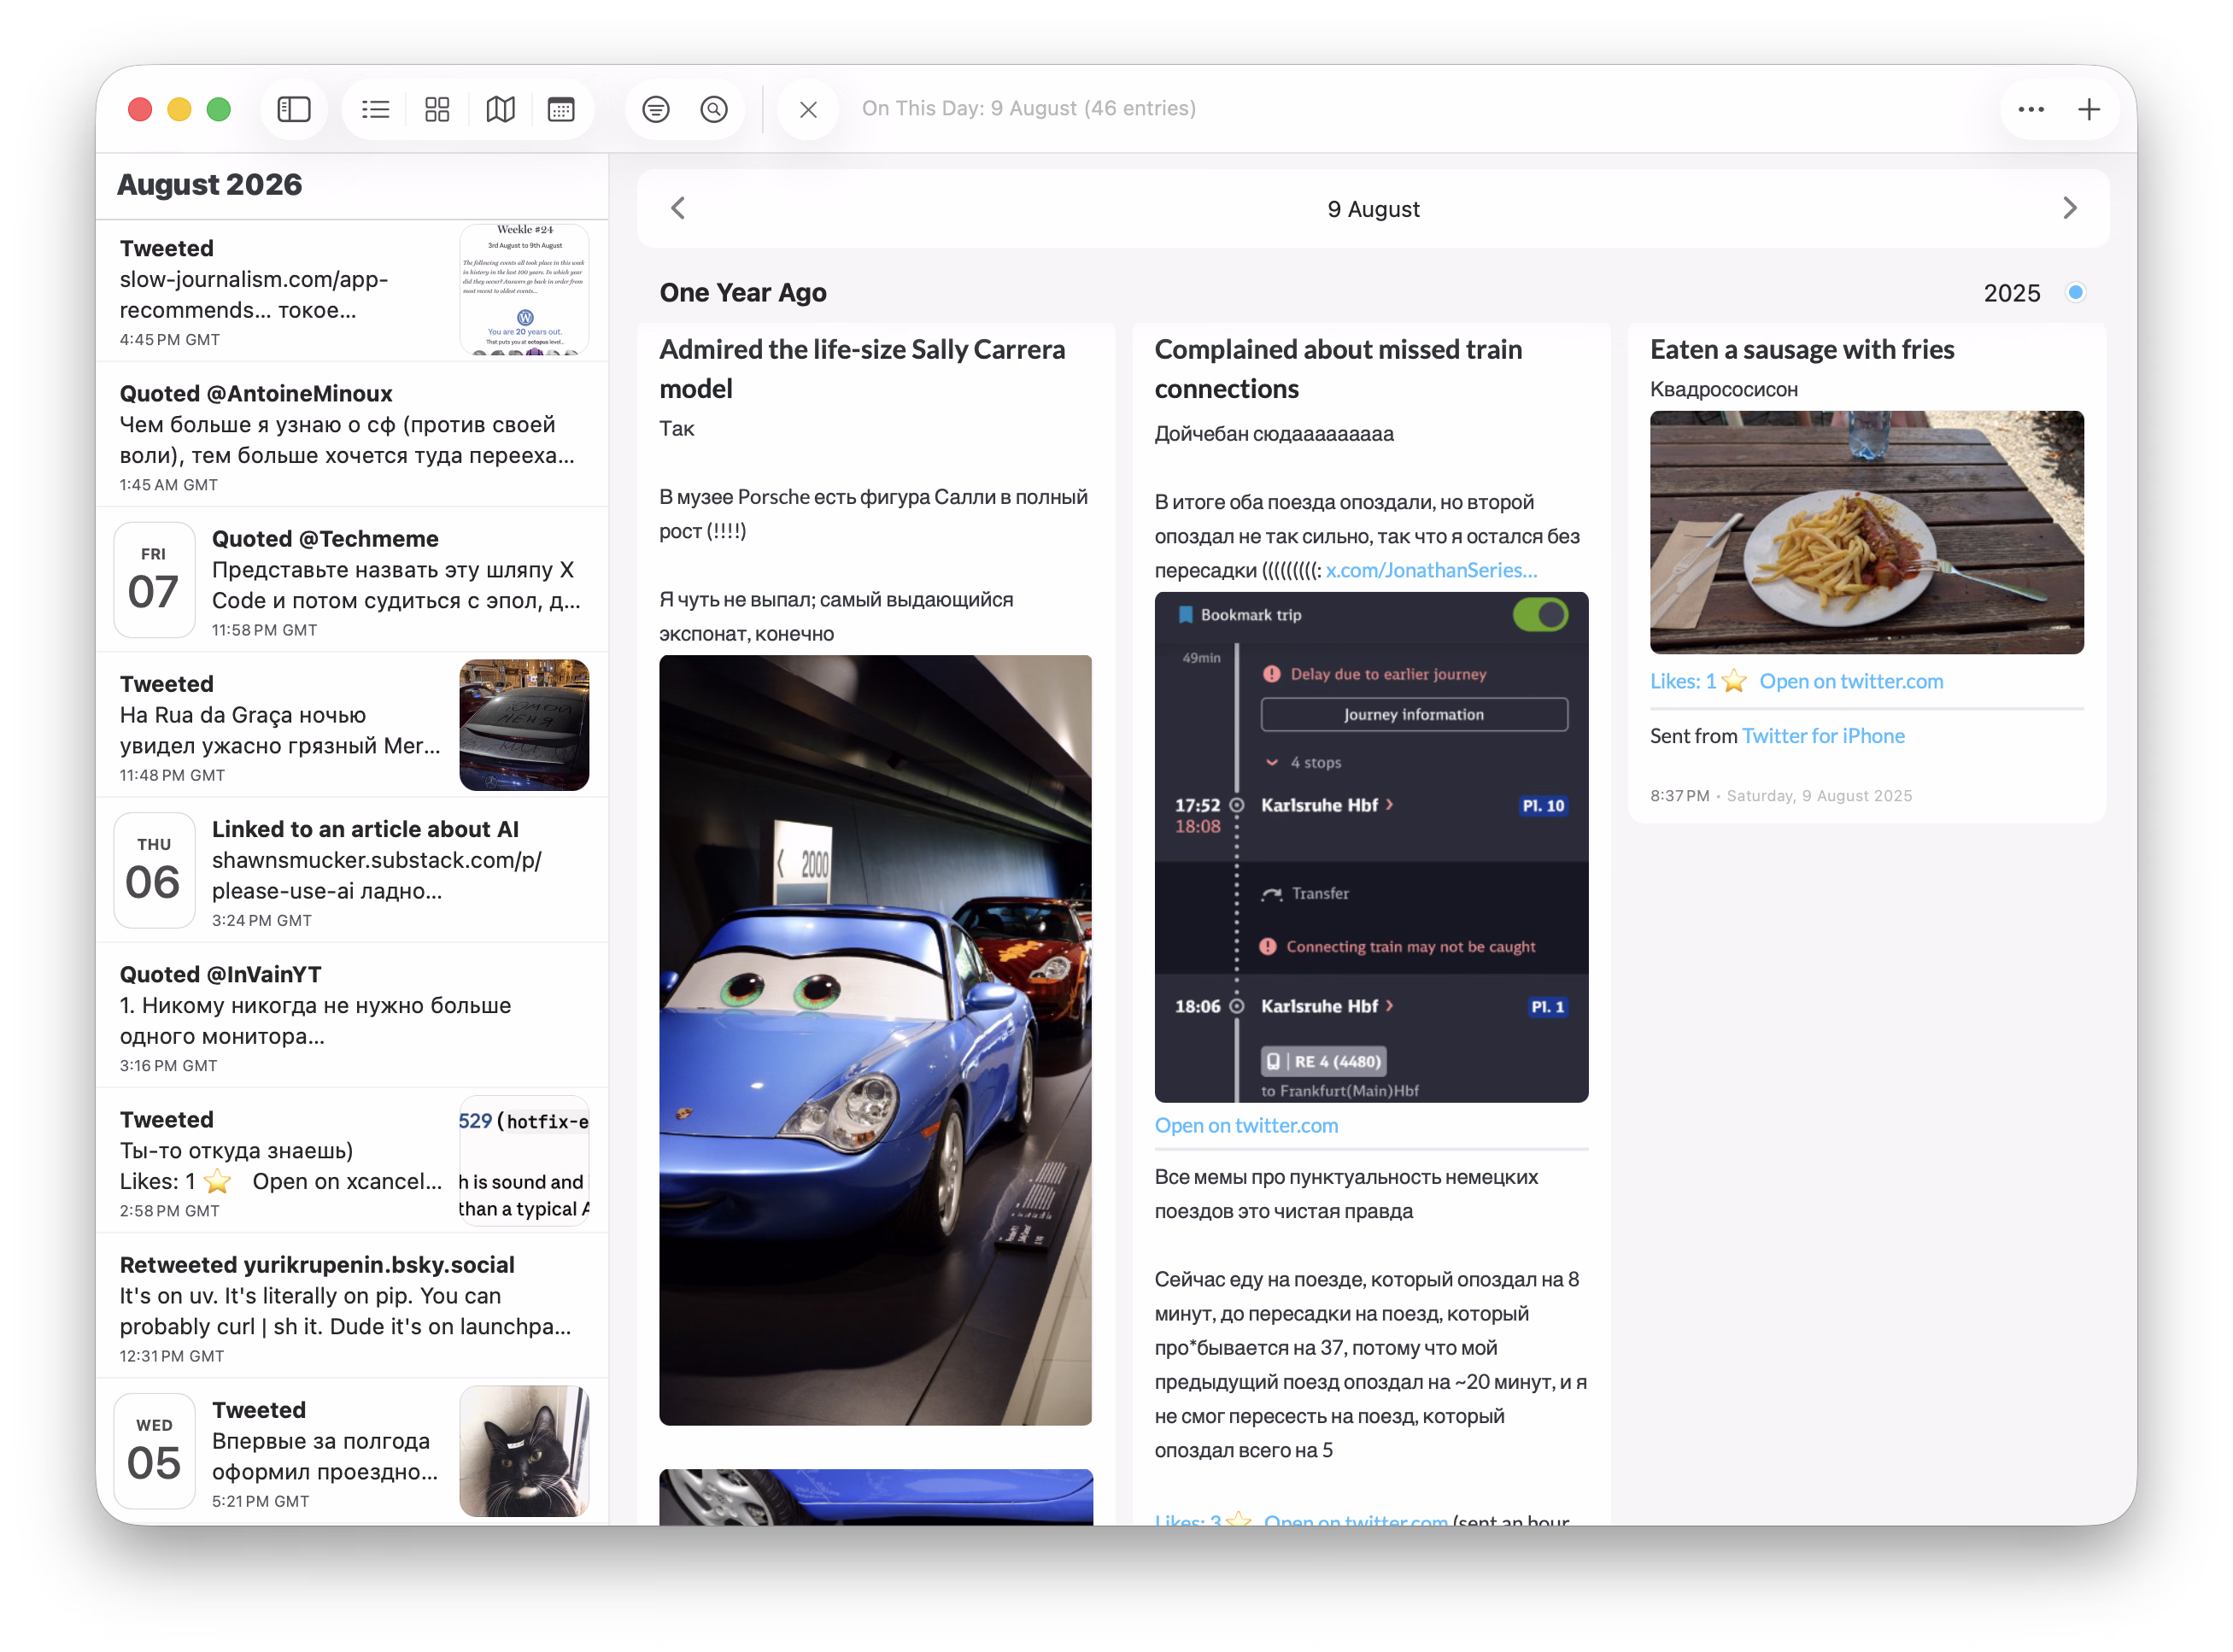Toggle the sidebar panel icon
This screenshot has height=1652, width=2233.
coord(293,109)
